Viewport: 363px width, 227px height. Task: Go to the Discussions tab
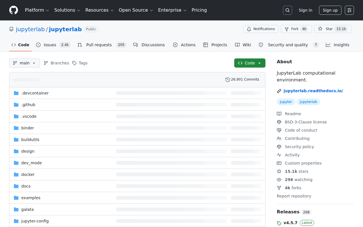point(149,45)
